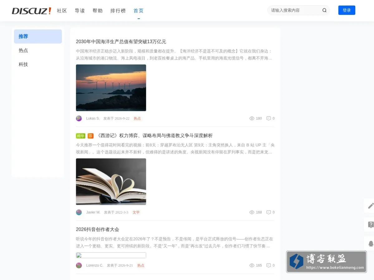This screenshot has height=280, width=374.
Task: Go to the 首页 nav item
Action: point(138,11)
